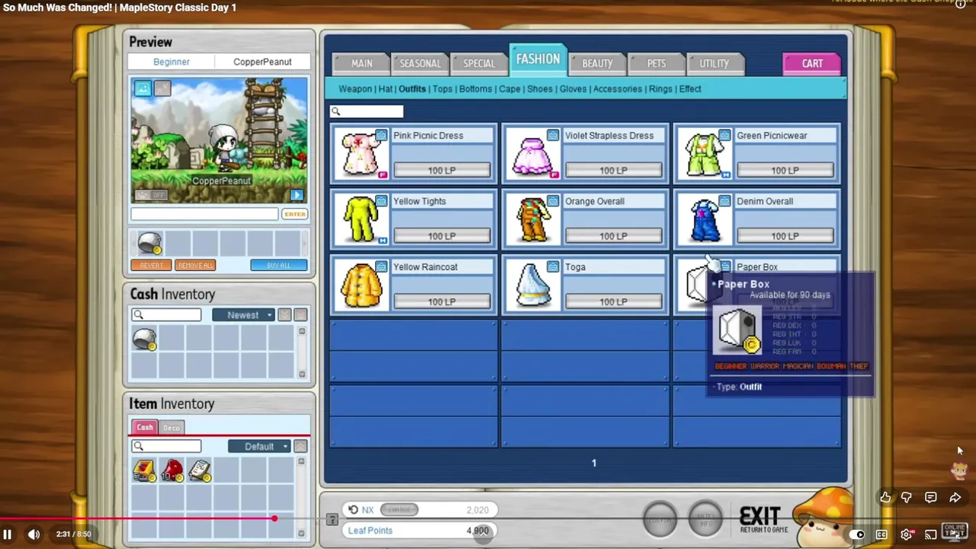This screenshot has width=976, height=549.
Task: Select the Yellow Tights icon
Action: (x=361, y=220)
